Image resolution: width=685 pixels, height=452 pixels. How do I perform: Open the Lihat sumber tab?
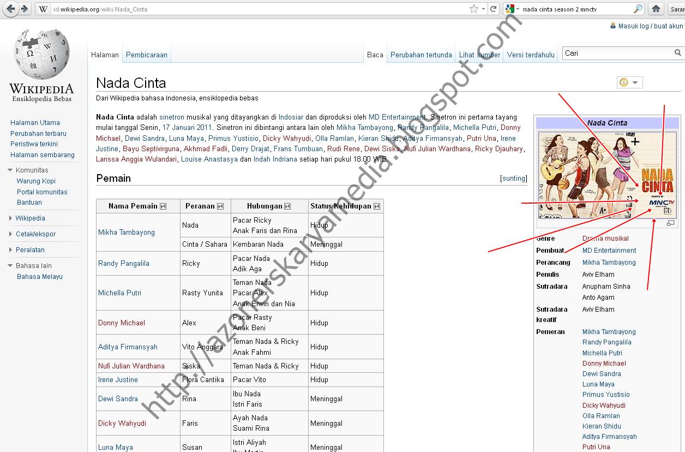coord(479,55)
